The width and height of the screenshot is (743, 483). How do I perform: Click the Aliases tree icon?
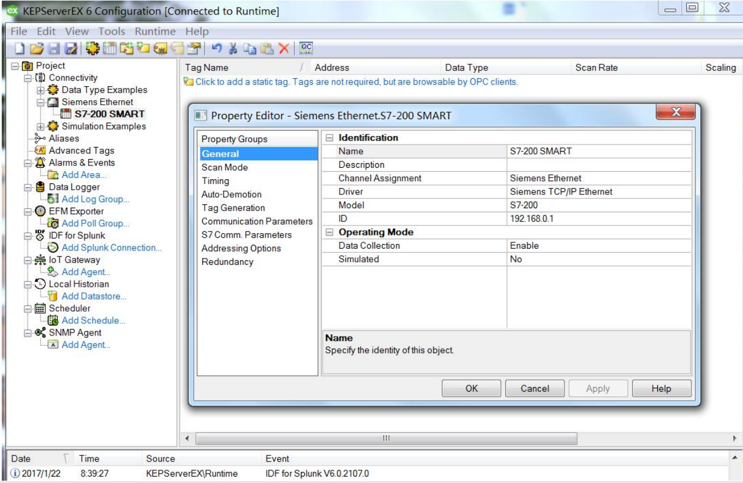[x=41, y=138]
